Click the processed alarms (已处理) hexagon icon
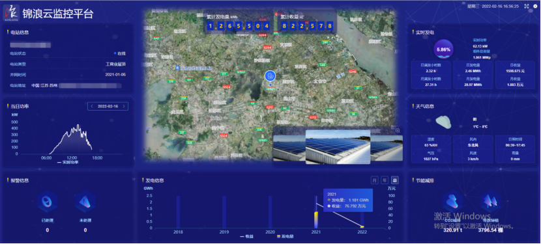Viewport: 541px width, 244px height. coord(48,201)
